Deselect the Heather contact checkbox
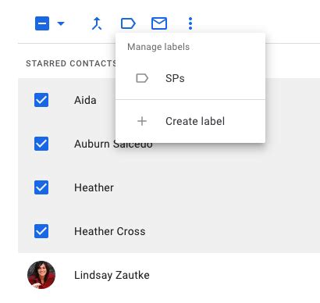The image size is (320, 303). point(41,187)
